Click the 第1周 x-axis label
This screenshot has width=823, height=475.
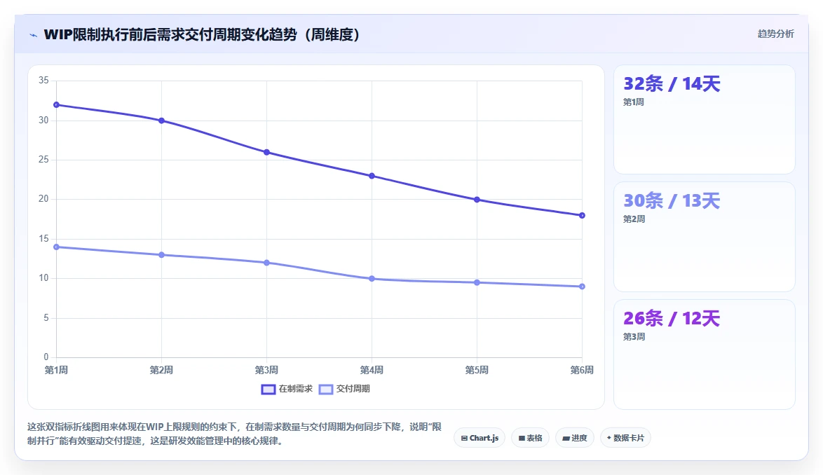(x=56, y=370)
